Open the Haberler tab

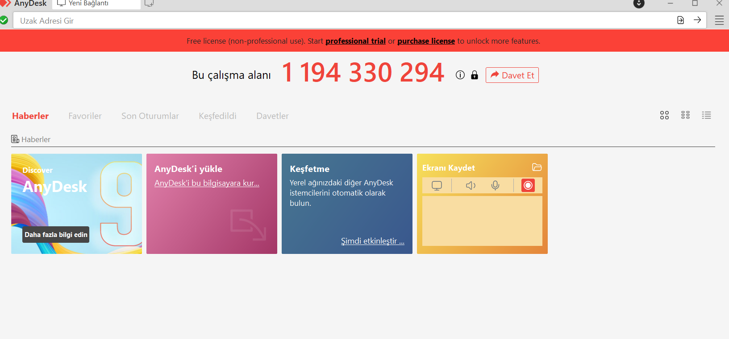pos(30,116)
